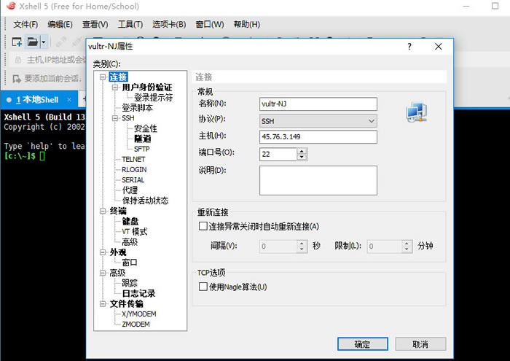
Task: Increase the port number with up arrow
Action: click(x=302, y=151)
